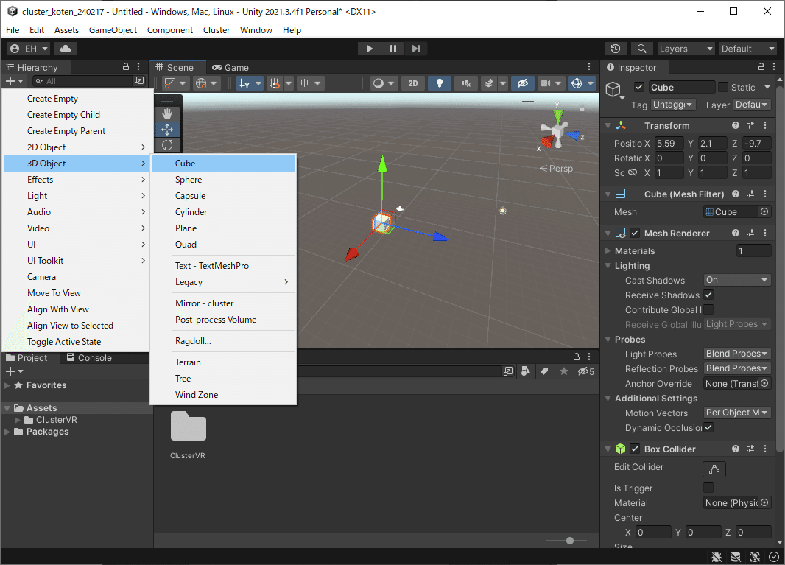This screenshot has height=565, width=785.
Task: Expand the Materials section
Action: [x=608, y=251]
